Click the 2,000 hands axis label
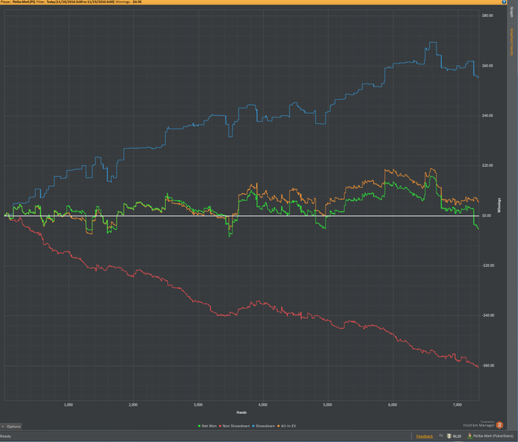The image size is (518, 442). point(133,405)
